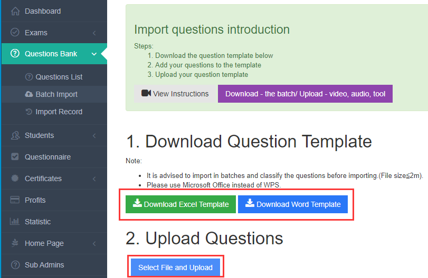Click the Exams checkmark circle icon

[x=15, y=33]
